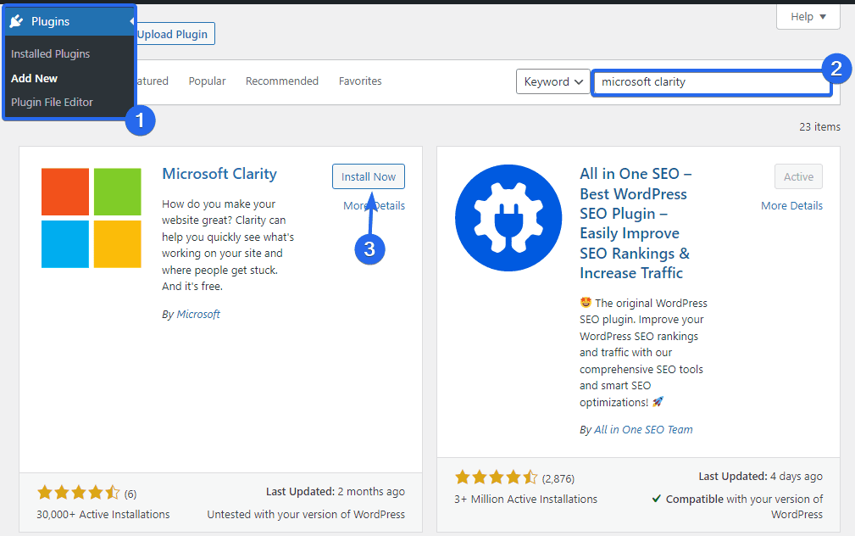Click the All in One SEO star rating
Image resolution: width=855 pixels, height=536 pixels.
[x=497, y=478]
